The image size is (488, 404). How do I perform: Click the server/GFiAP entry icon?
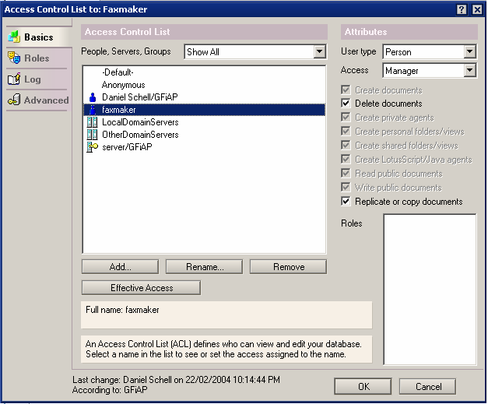click(93, 147)
